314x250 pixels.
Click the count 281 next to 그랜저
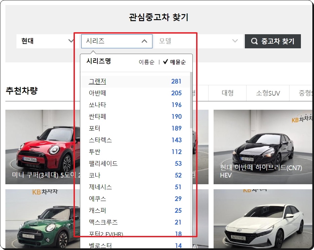pos(176,82)
